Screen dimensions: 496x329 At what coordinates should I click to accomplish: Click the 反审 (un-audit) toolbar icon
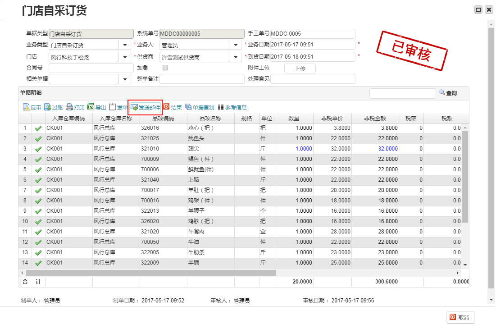point(27,108)
